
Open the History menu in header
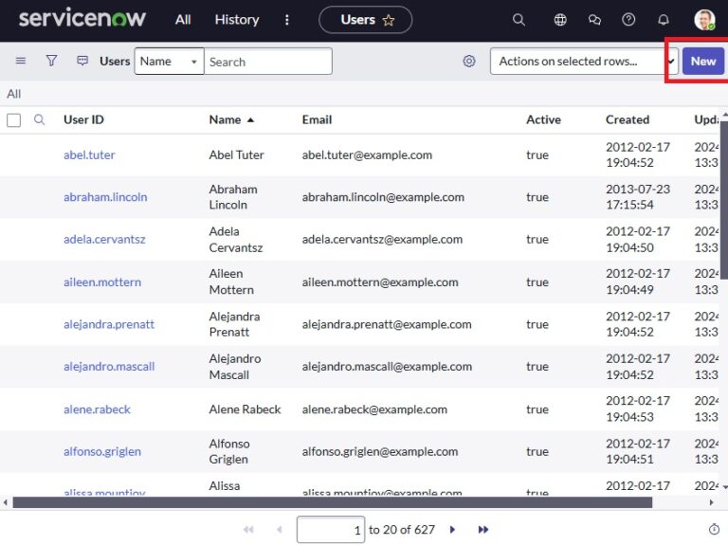(237, 20)
